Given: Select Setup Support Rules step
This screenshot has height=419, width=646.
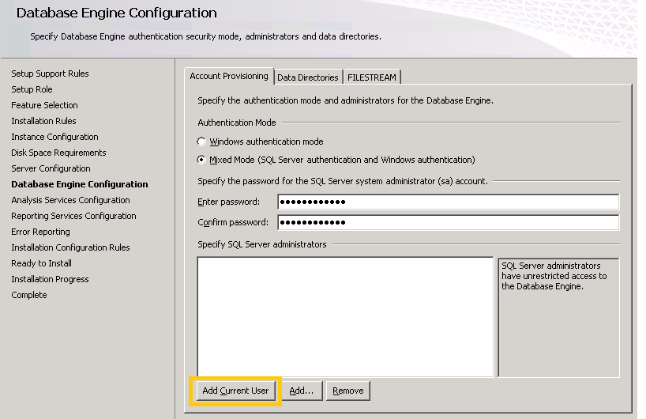Looking at the screenshot, I should [x=50, y=74].
